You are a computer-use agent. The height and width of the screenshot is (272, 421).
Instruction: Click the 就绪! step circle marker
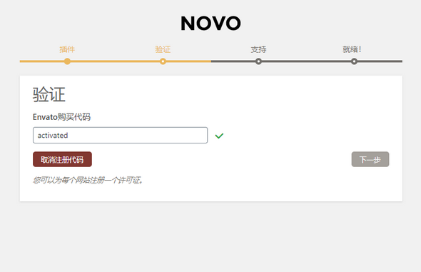(x=354, y=61)
